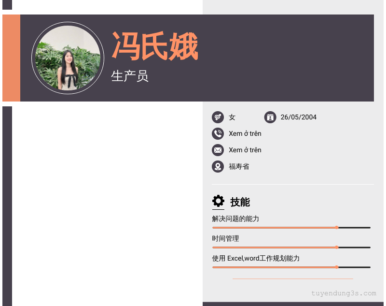Select the job title 生产员
Screen dimensions: 386x306
click(x=129, y=76)
